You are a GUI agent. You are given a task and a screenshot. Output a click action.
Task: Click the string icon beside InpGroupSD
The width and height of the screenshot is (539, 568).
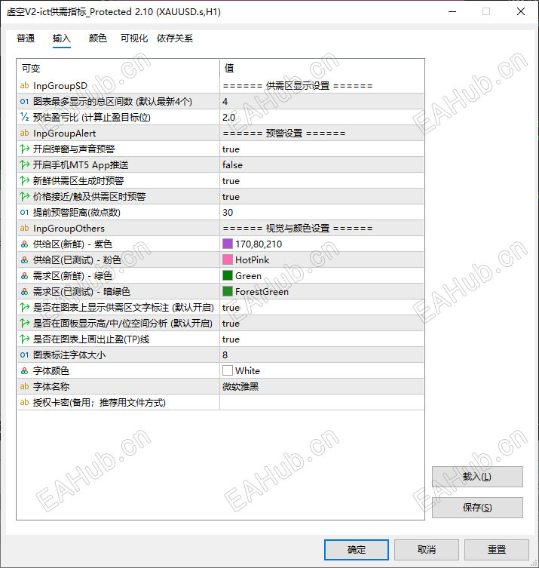click(x=24, y=86)
